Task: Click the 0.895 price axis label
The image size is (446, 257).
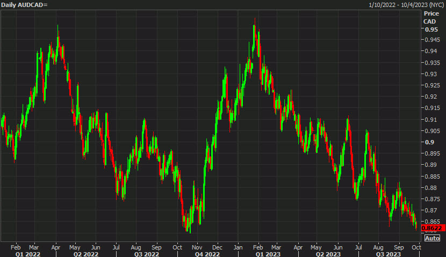Action: pyautogui.click(x=433, y=153)
